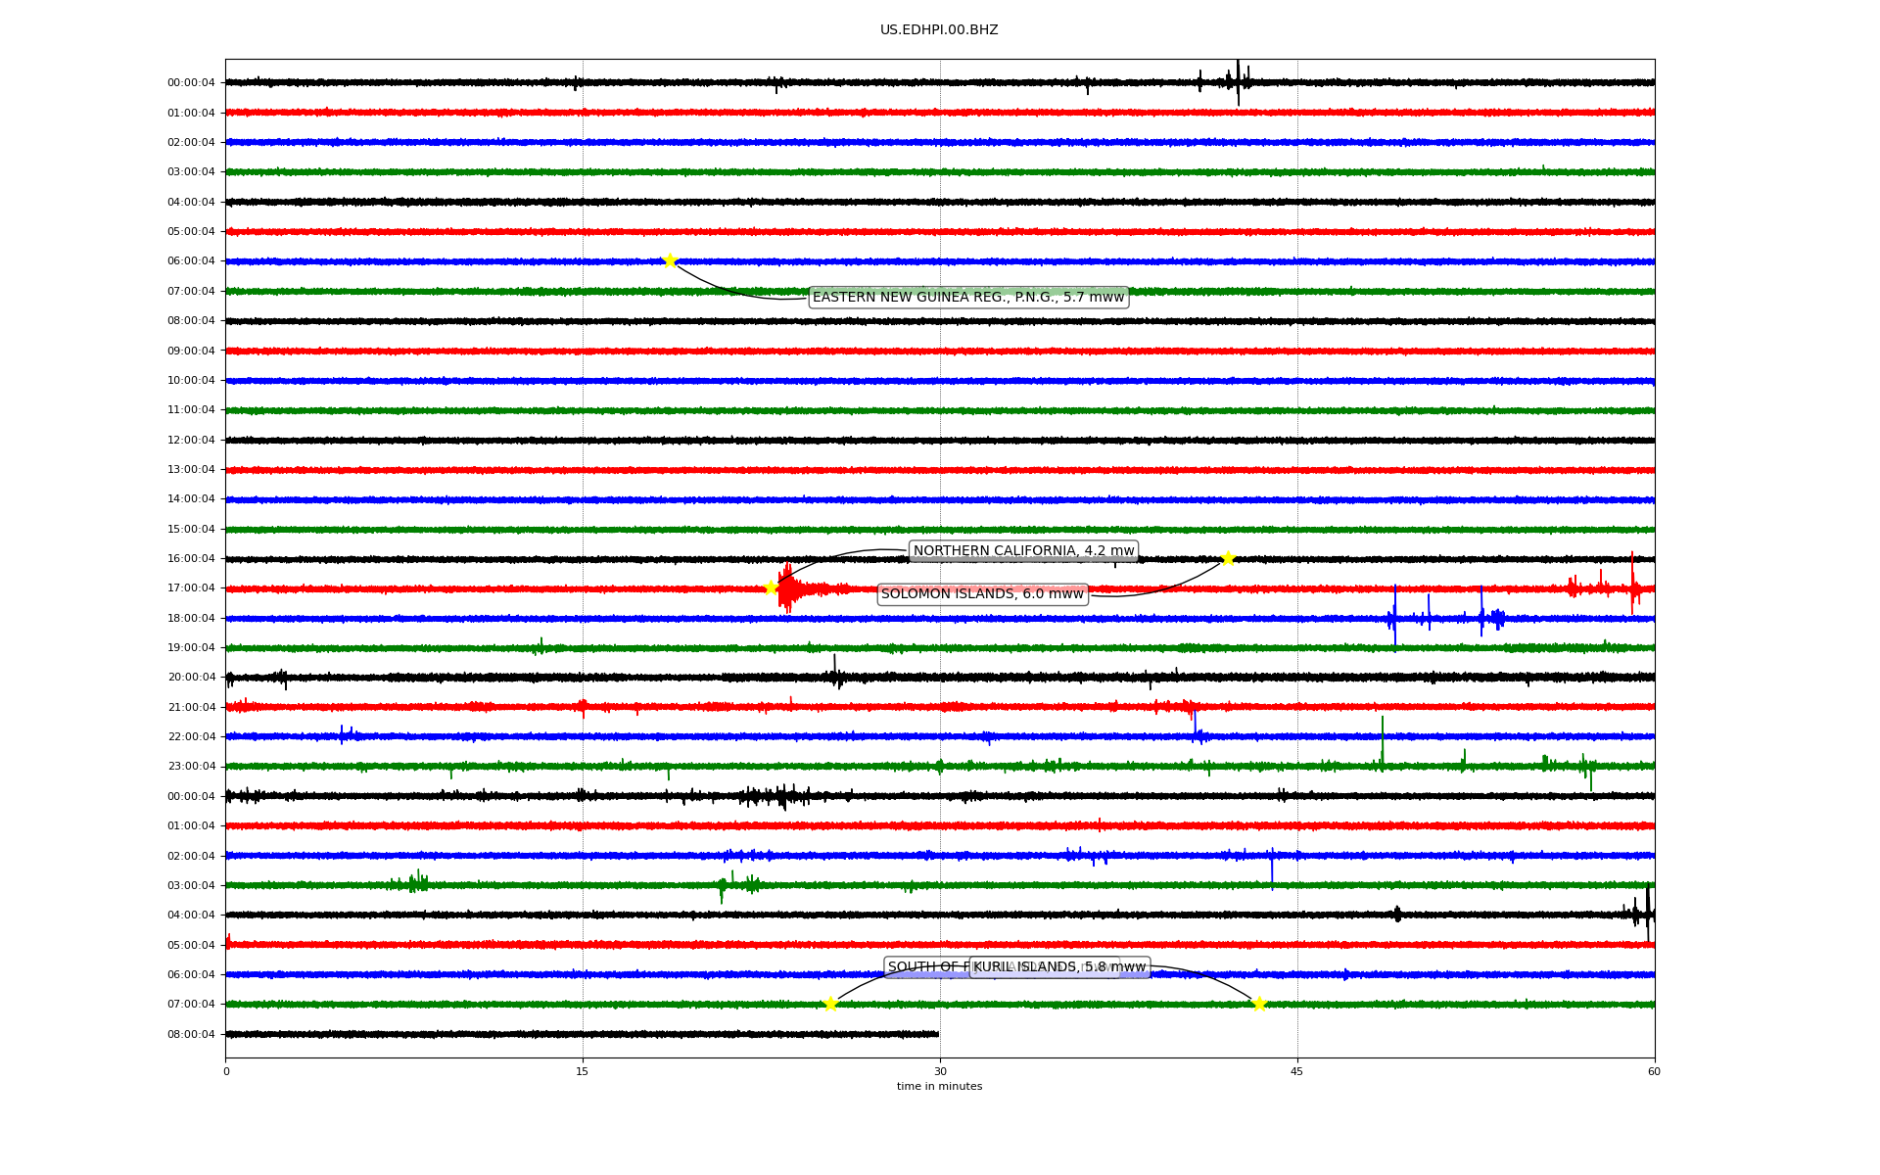Click the 60 tick on the x-axis

click(x=1654, y=1071)
